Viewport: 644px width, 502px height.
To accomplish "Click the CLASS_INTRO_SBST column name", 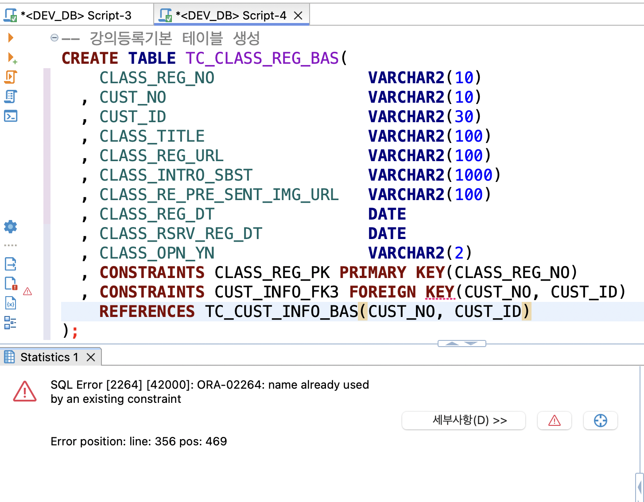I will [x=176, y=175].
